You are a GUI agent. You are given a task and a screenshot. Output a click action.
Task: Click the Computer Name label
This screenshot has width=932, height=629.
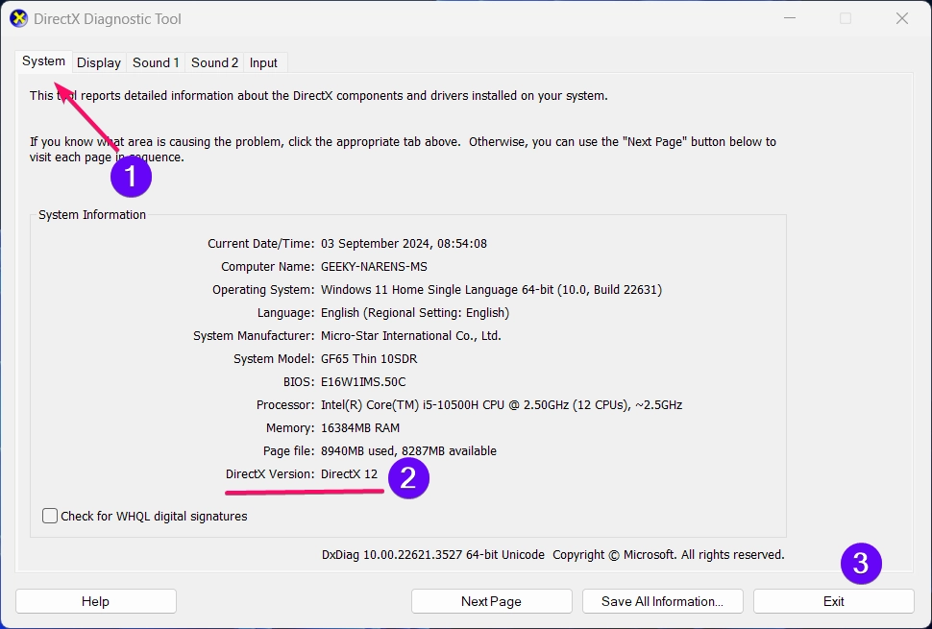tap(267, 267)
